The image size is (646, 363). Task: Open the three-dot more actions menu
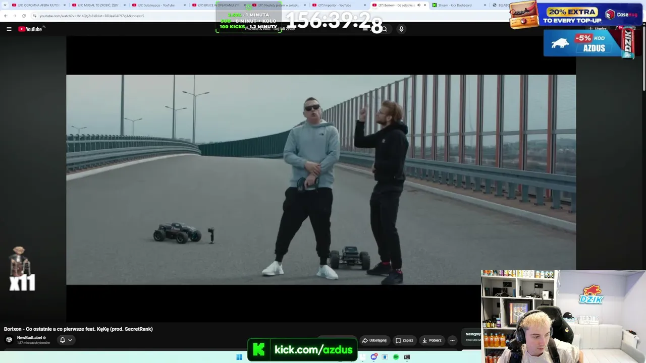point(452,340)
